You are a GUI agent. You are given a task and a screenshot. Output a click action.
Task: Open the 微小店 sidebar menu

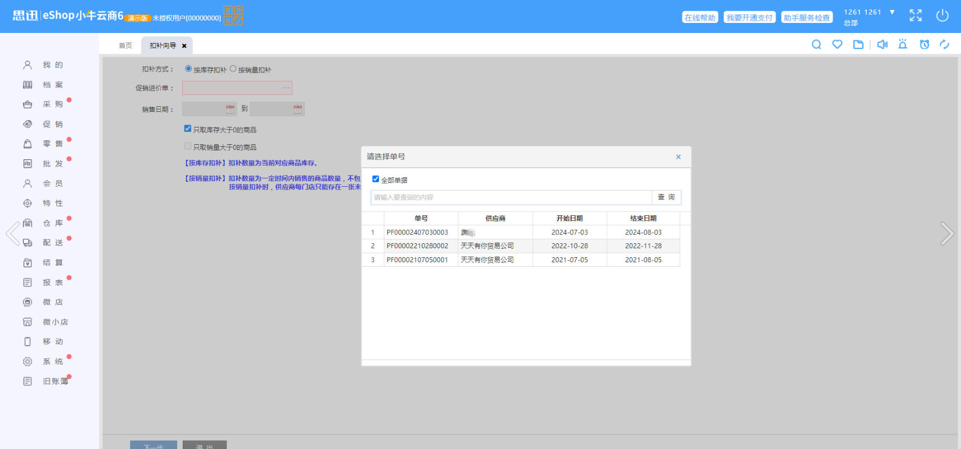coord(45,322)
